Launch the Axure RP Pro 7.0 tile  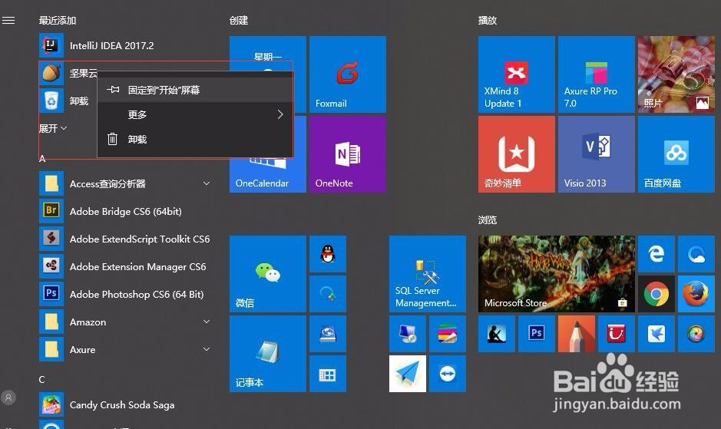(x=597, y=74)
